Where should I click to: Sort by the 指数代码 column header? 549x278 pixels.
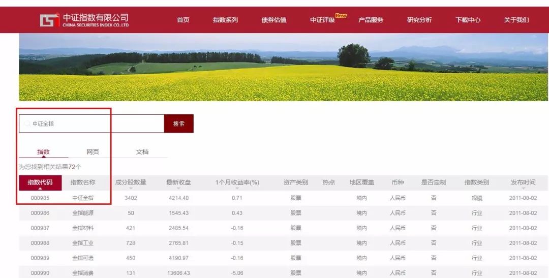pyautogui.click(x=40, y=182)
